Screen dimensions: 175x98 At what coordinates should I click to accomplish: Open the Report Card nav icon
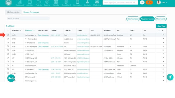[x=66, y=3]
